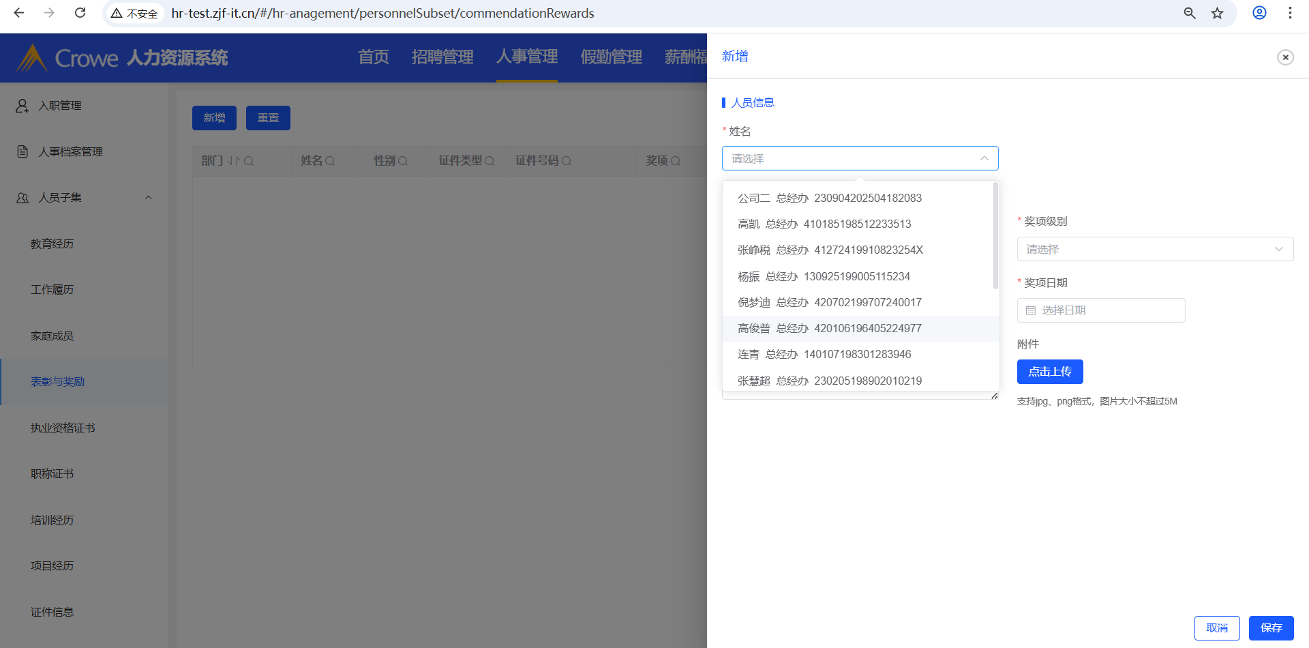Open 人事管理 in the top navigation
Image resolution: width=1309 pixels, height=648 pixels.
(526, 57)
